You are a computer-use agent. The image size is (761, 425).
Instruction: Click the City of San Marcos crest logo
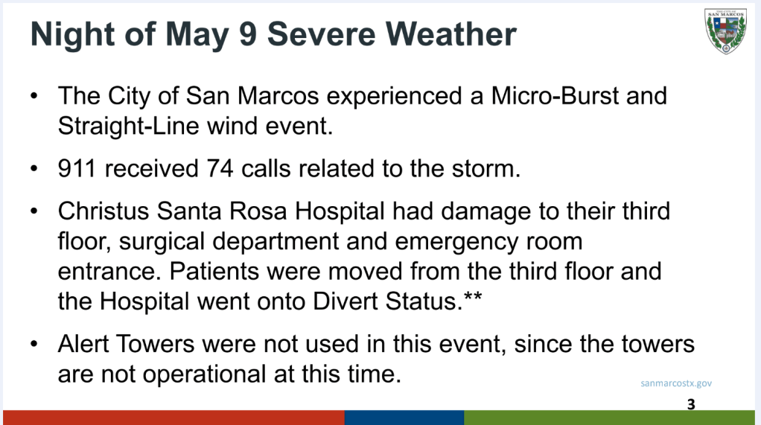click(x=725, y=31)
